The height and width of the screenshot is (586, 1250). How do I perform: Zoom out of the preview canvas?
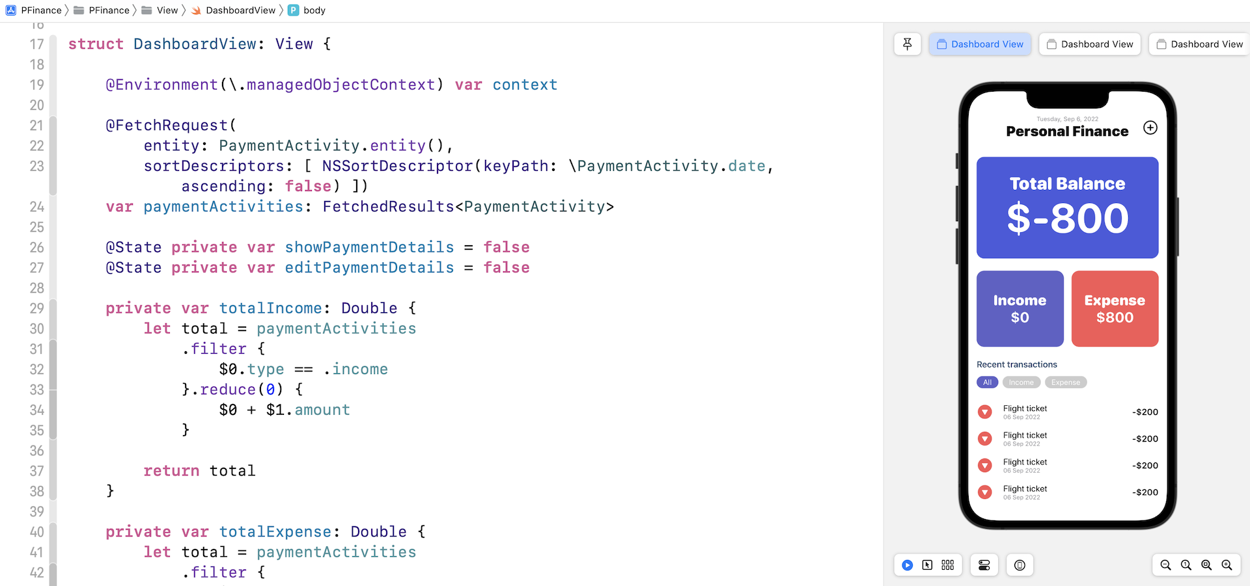pyautogui.click(x=1165, y=565)
